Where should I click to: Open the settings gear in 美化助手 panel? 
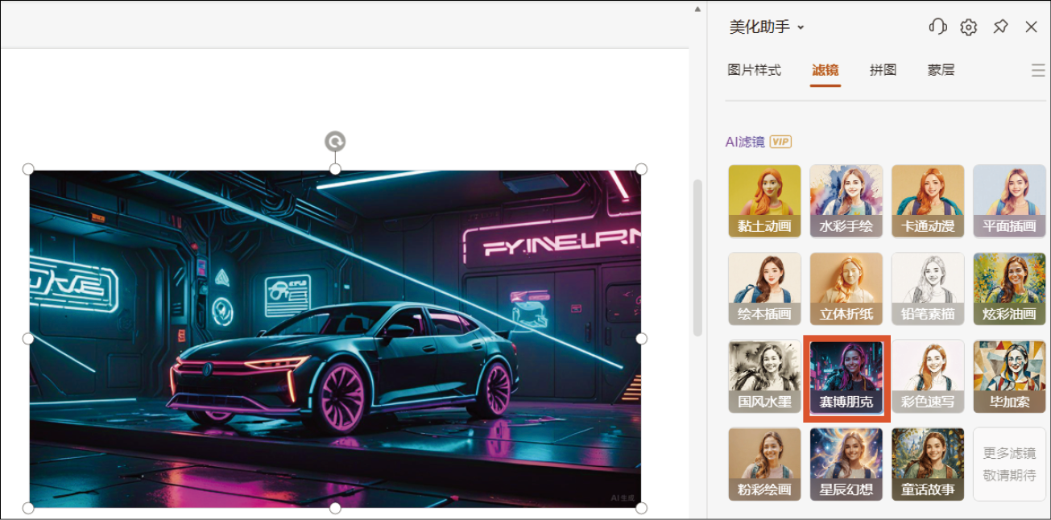click(x=968, y=27)
